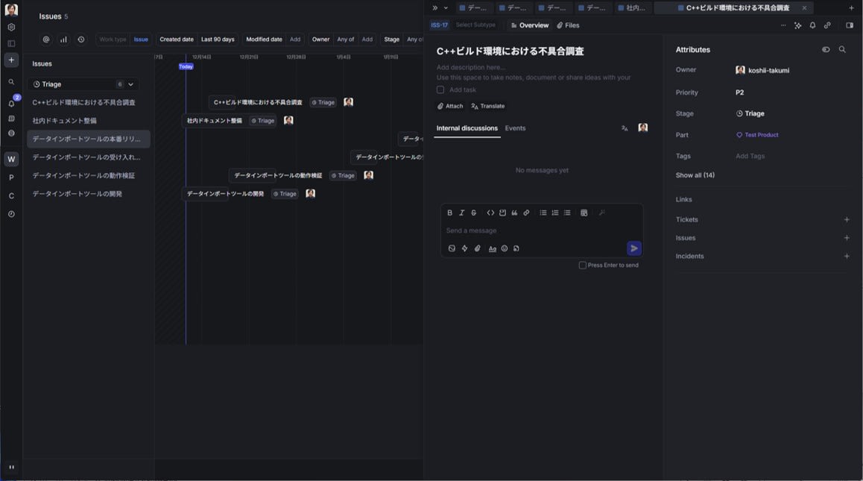Click Show all (14) attributes
The image size is (863, 481).
695,175
